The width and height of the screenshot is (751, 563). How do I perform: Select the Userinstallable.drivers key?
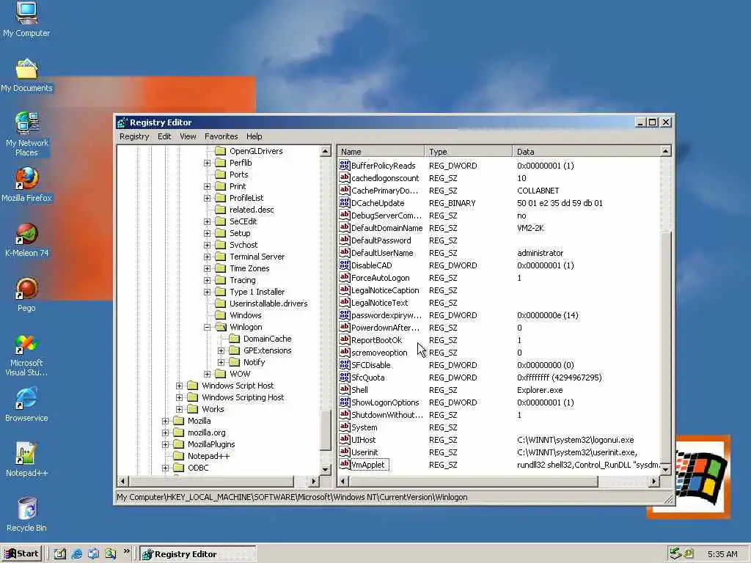(x=268, y=303)
